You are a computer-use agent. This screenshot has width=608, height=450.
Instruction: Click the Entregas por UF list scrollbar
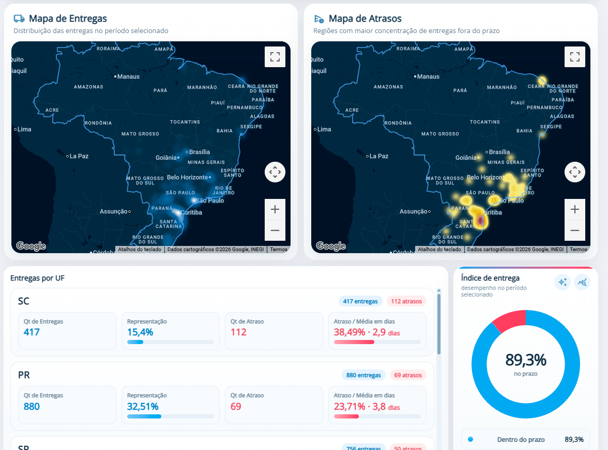(x=439, y=324)
